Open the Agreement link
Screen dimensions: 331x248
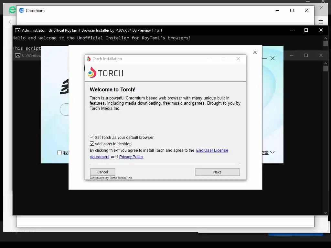coord(100,157)
